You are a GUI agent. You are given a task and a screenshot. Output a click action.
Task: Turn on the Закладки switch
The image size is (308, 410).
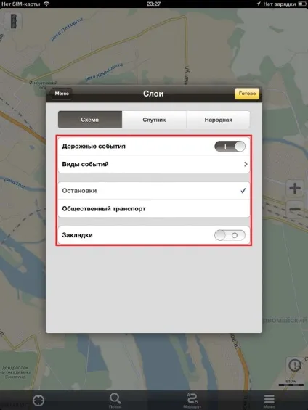[x=230, y=235]
